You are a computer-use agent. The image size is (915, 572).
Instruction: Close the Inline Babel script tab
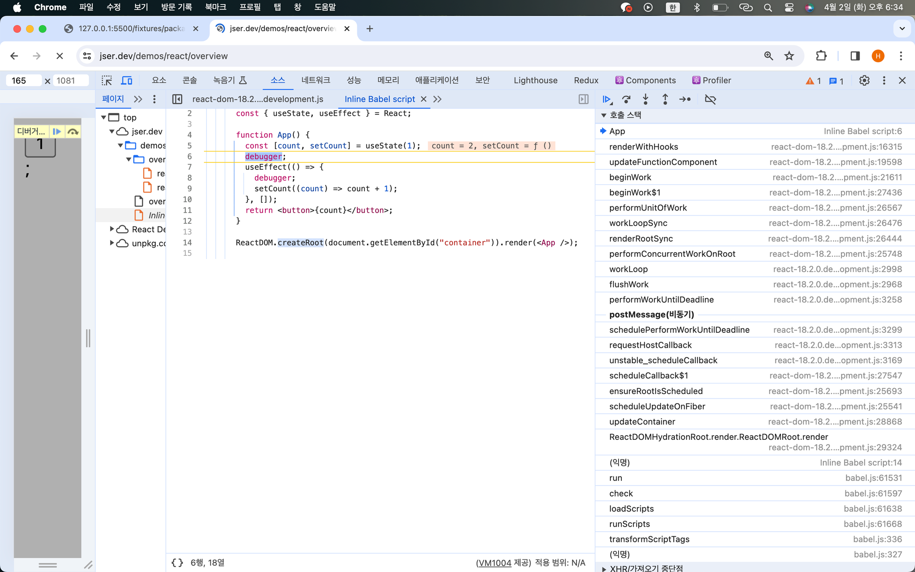coord(424,99)
